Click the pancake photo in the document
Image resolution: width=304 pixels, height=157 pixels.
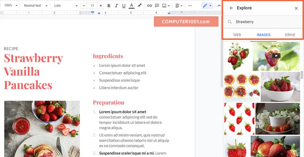42,128
